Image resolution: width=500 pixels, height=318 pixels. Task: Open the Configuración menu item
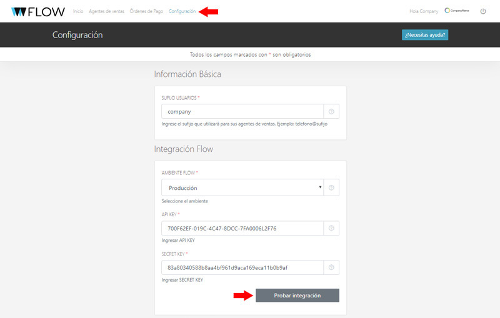(182, 11)
